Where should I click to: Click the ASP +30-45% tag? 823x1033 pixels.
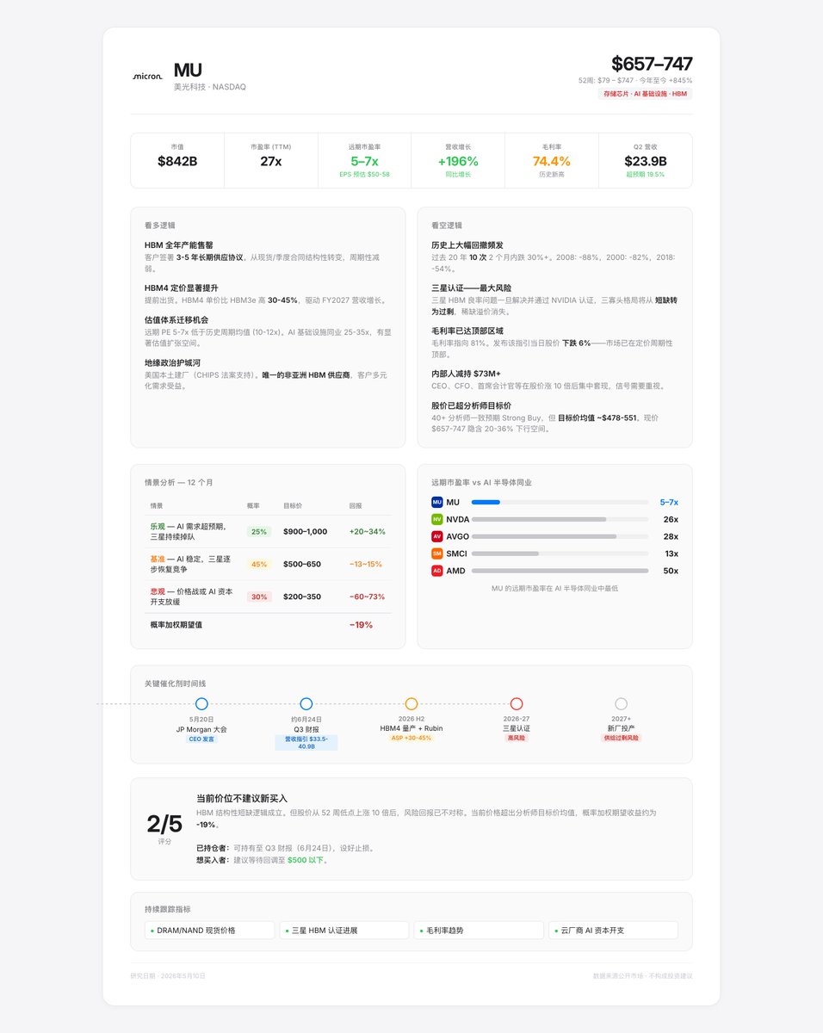point(411,739)
